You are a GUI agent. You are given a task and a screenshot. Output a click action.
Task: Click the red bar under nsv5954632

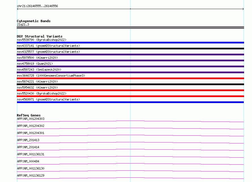(x=130, y=90)
